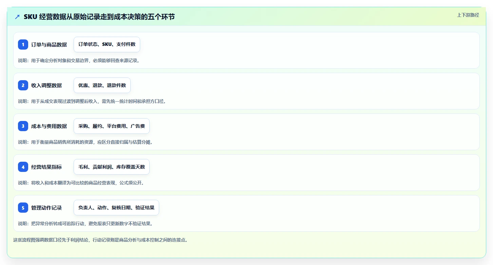
Task: Click the 上下游路径 label in the header
Action: click(x=468, y=15)
